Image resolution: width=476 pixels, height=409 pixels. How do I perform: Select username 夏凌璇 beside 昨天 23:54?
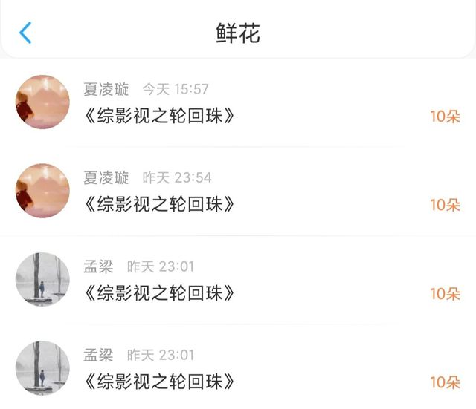tap(106, 177)
